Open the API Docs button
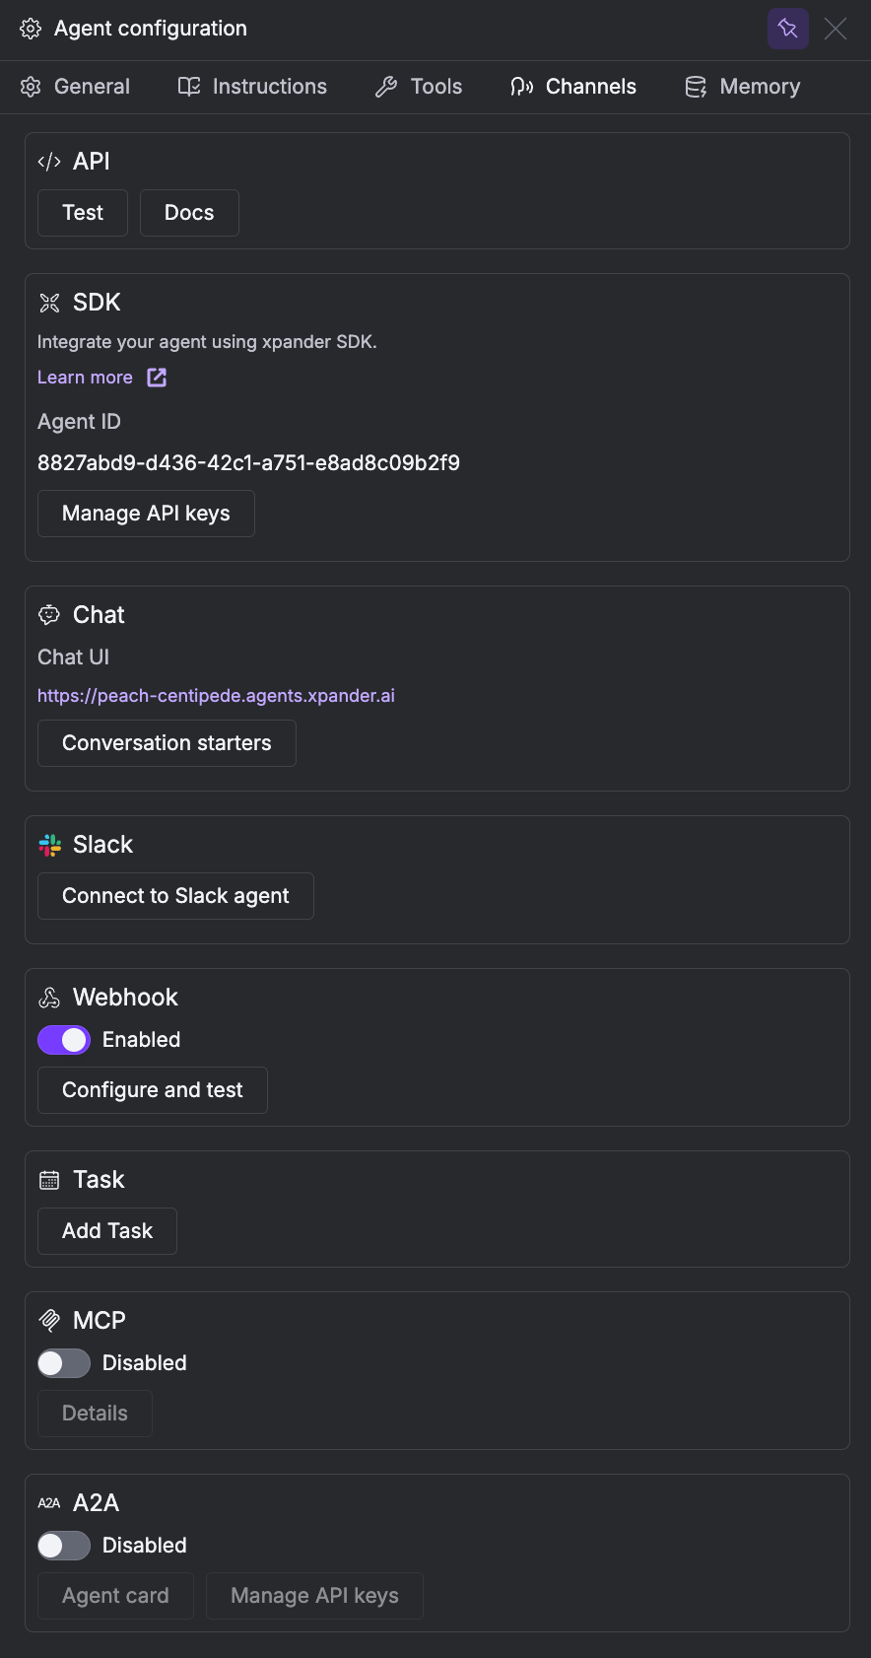 tap(188, 212)
